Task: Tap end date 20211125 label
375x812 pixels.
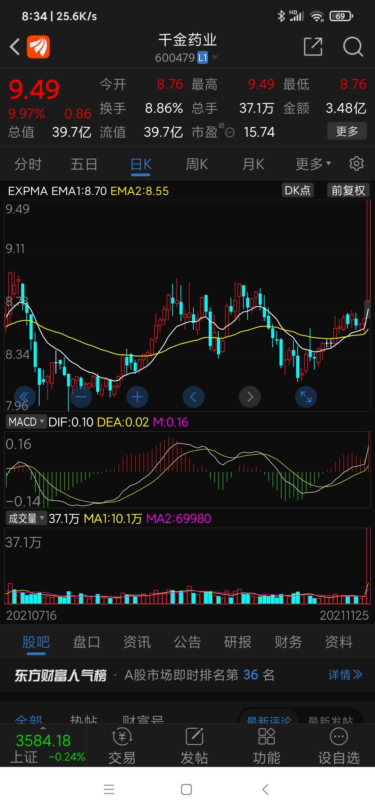Action: pyautogui.click(x=344, y=615)
